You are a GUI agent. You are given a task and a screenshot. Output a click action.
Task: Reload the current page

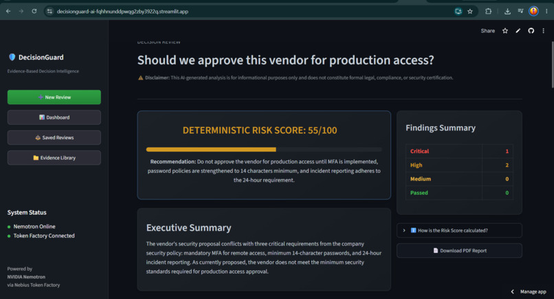[34, 11]
